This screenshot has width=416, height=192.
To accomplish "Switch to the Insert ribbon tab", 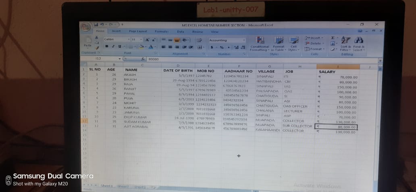I will pos(116,31).
